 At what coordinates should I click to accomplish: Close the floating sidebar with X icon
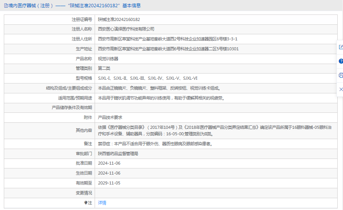[341, 89]
